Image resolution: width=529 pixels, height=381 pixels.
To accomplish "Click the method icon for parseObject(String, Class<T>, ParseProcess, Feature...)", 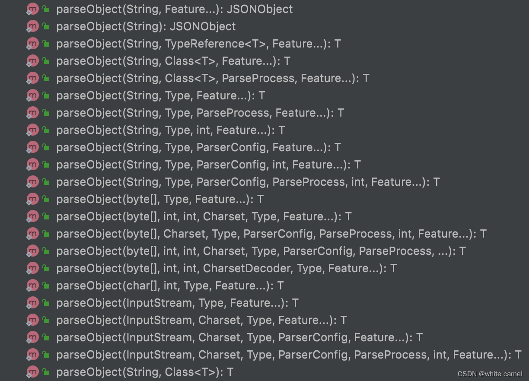I will click(x=33, y=78).
